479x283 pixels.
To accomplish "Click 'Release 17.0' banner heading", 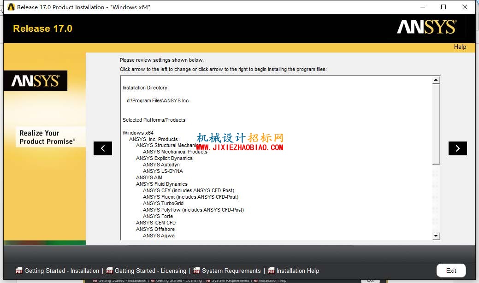I will [43, 29].
